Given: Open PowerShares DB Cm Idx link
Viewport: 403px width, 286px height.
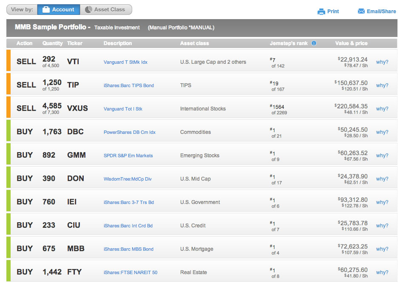Looking at the screenshot, I should point(130,132).
